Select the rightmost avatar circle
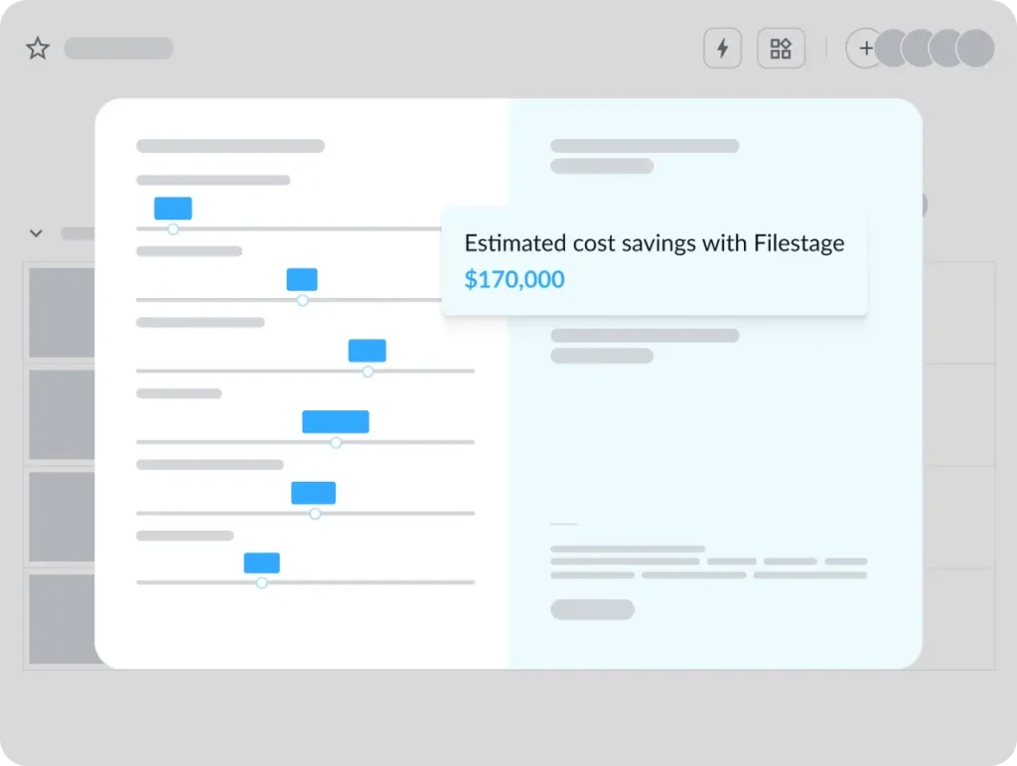The width and height of the screenshot is (1017, 766). (976, 49)
